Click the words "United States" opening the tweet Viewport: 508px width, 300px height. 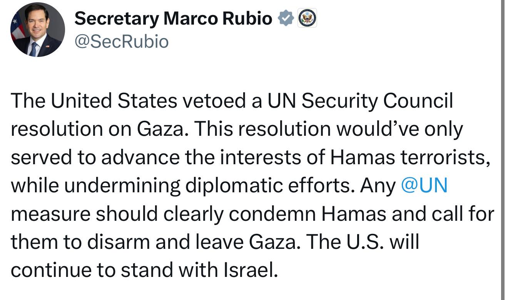114,101
